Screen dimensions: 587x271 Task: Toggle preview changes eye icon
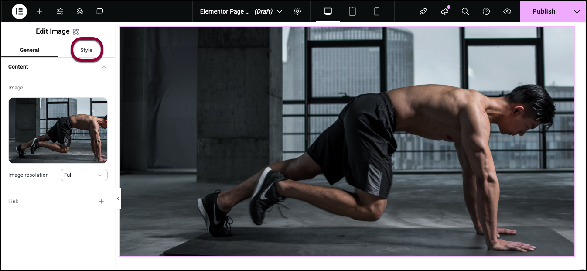[x=507, y=12]
